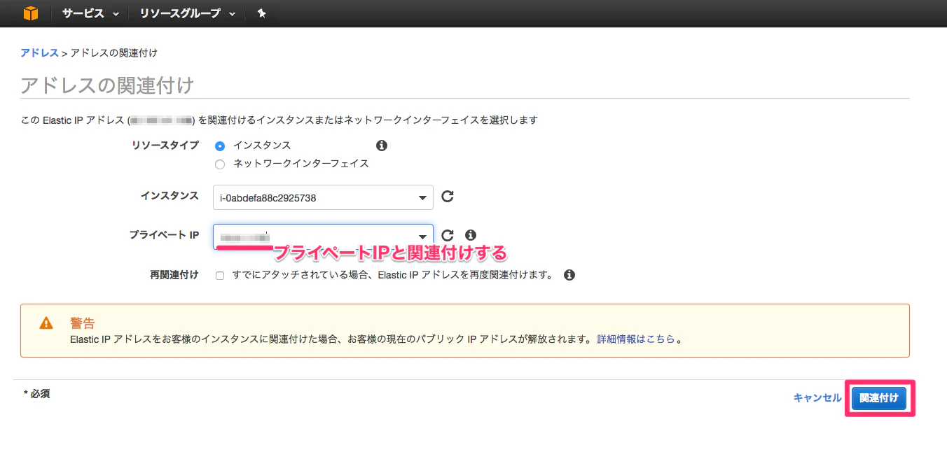Show info for the private IP field

pyautogui.click(x=471, y=235)
